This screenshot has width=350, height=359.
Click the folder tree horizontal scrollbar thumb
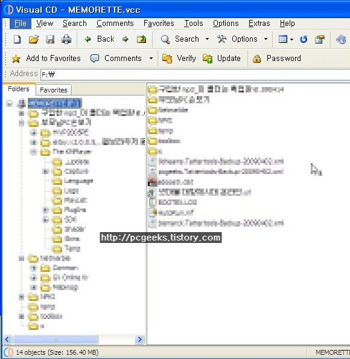click(56, 339)
